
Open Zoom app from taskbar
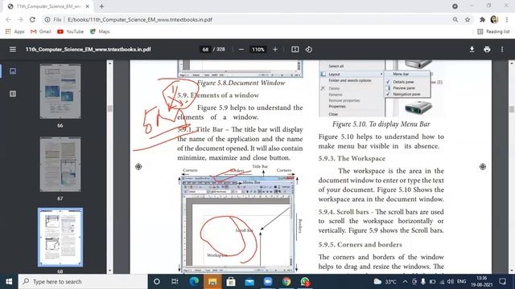click(268, 282)
